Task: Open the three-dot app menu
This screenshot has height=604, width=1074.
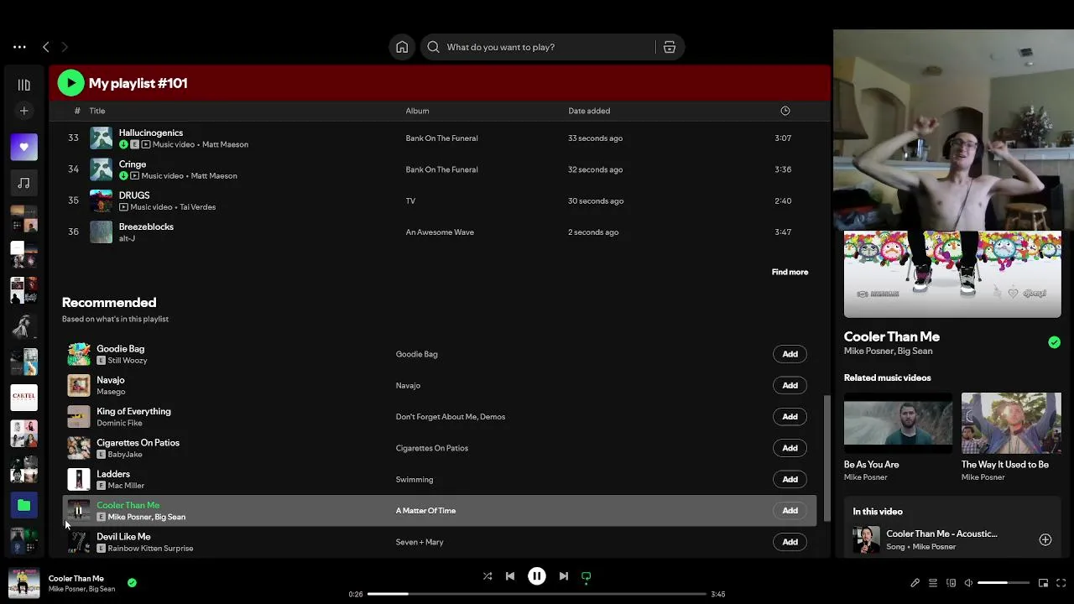Action: (x=19, y=47)
